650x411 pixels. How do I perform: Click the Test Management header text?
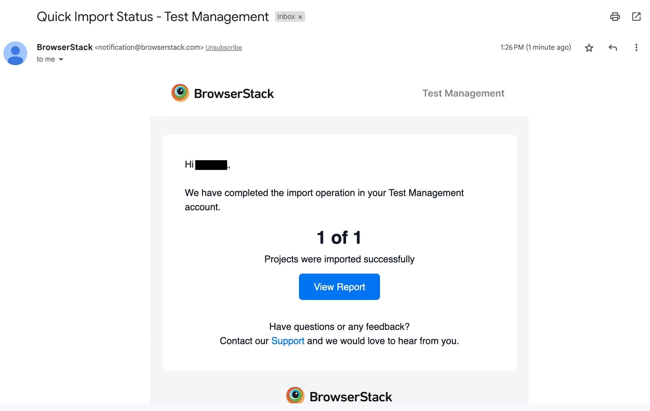[463, 93]
